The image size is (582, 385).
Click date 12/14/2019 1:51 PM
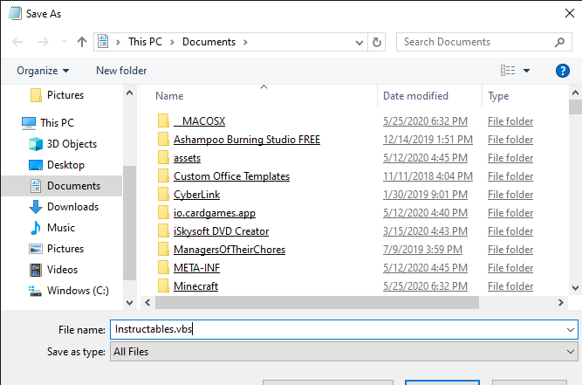tap(428, 140)
